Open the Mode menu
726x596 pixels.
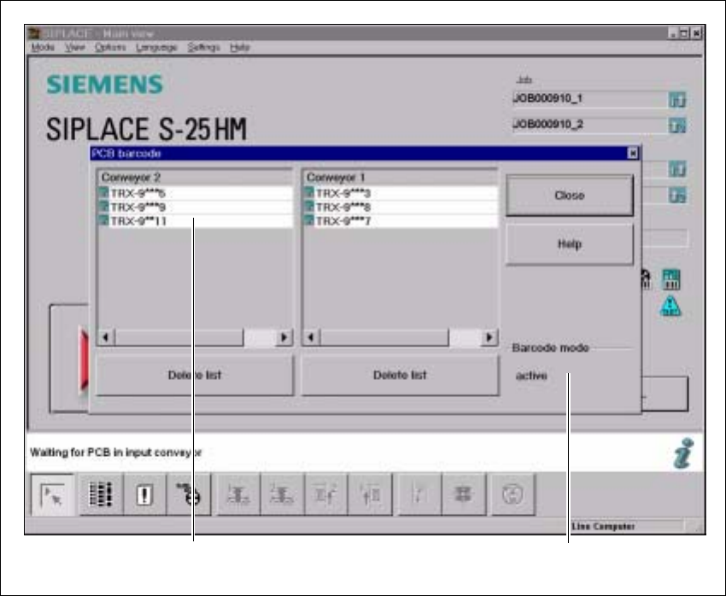pyautogui.click(x=43, y=47)
